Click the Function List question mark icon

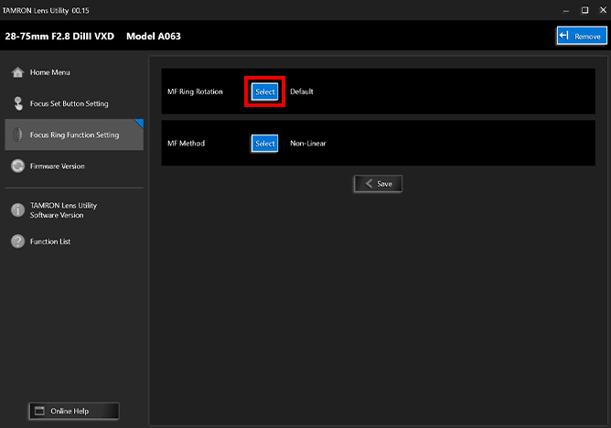[x=17, y=241]
